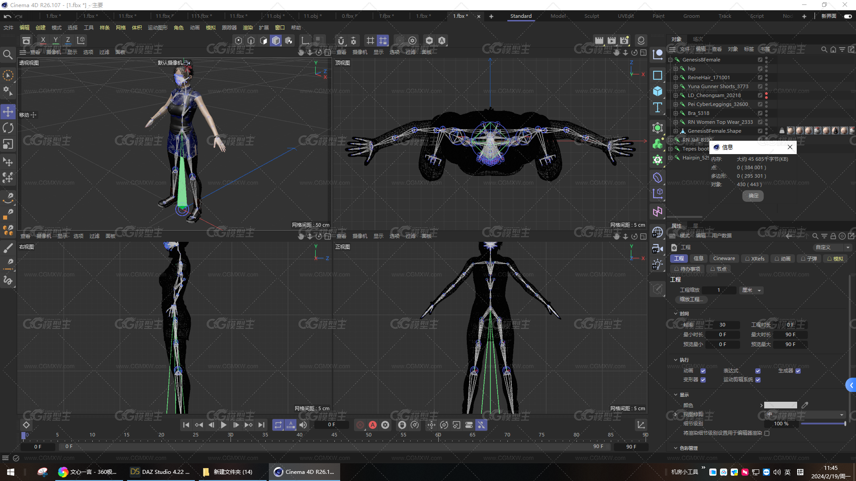Collapse the 时间 section
This screenshot has width=856, height=481.
(675, 314)
